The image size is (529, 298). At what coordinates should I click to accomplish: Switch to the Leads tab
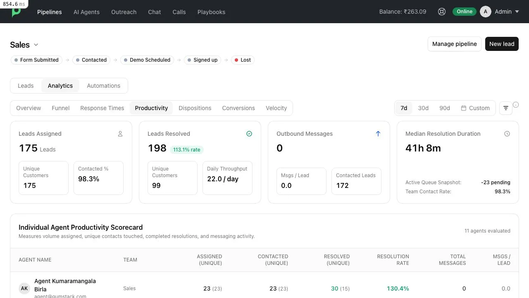(26, 86)
